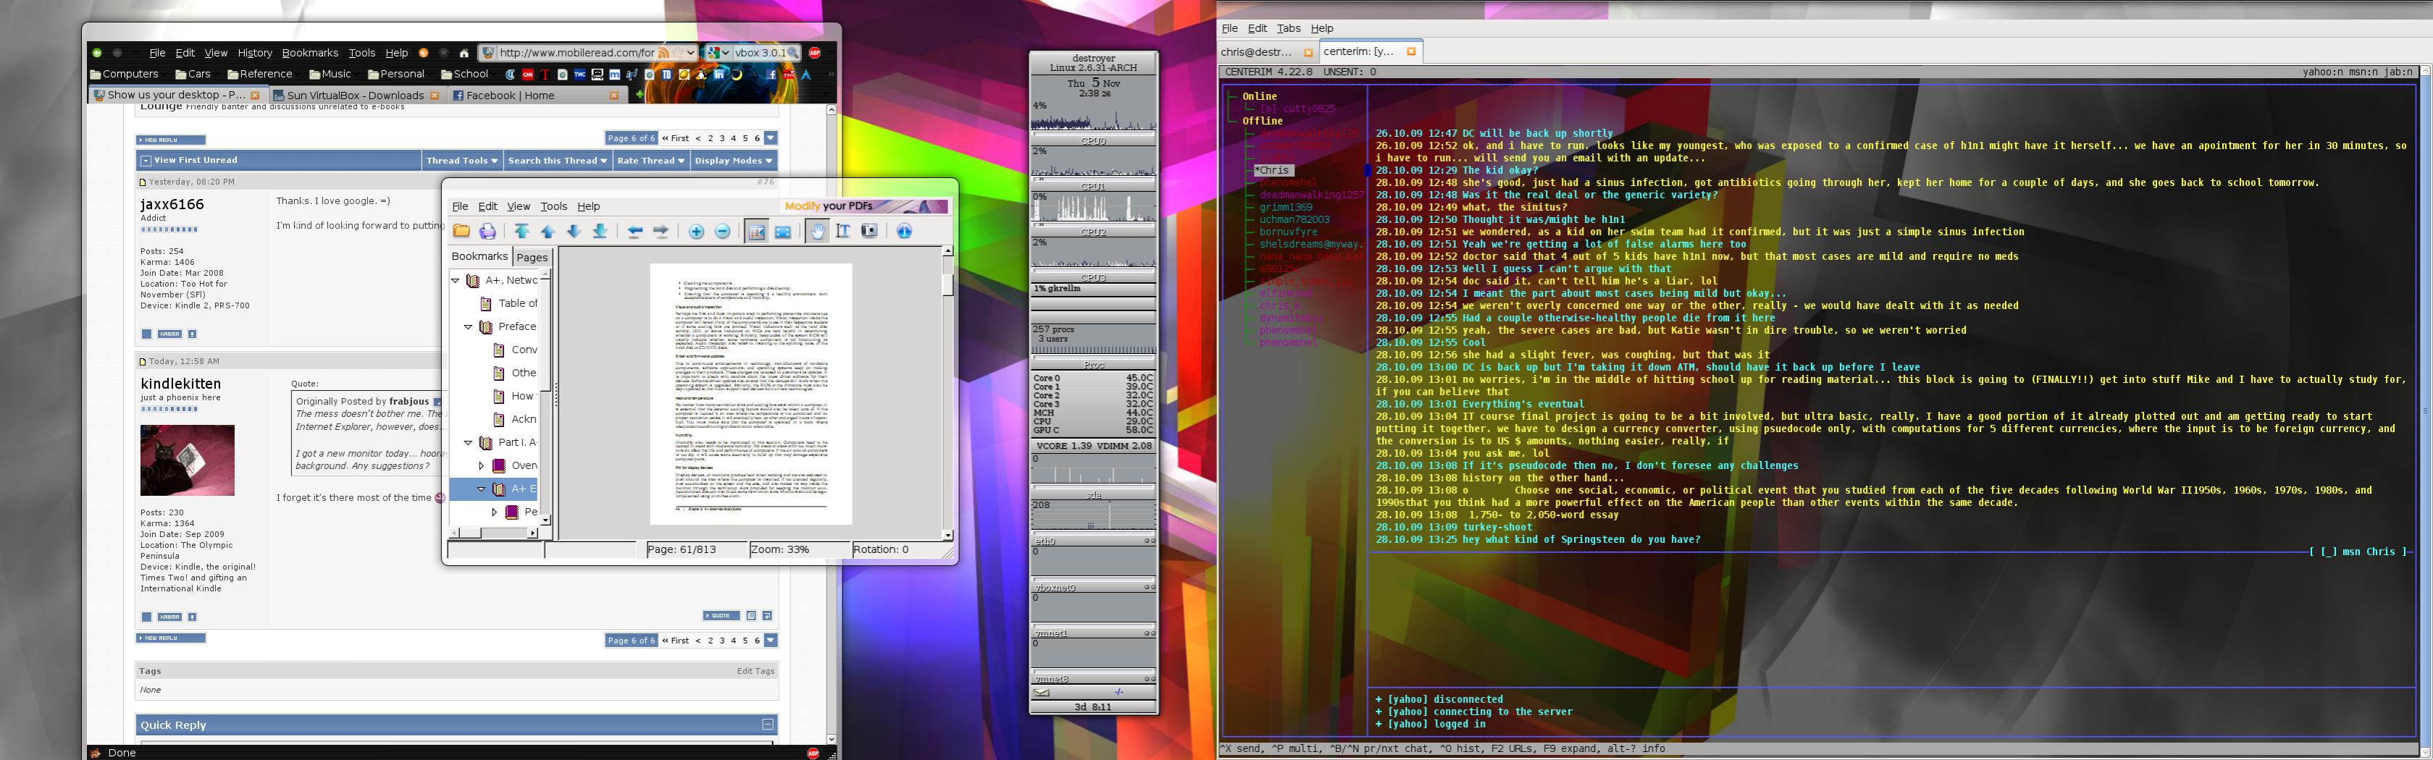The width and height of the screenshot is (2433, 760).
Task: Open the Display Modes dropdown
Action: [x=733, y=161]
